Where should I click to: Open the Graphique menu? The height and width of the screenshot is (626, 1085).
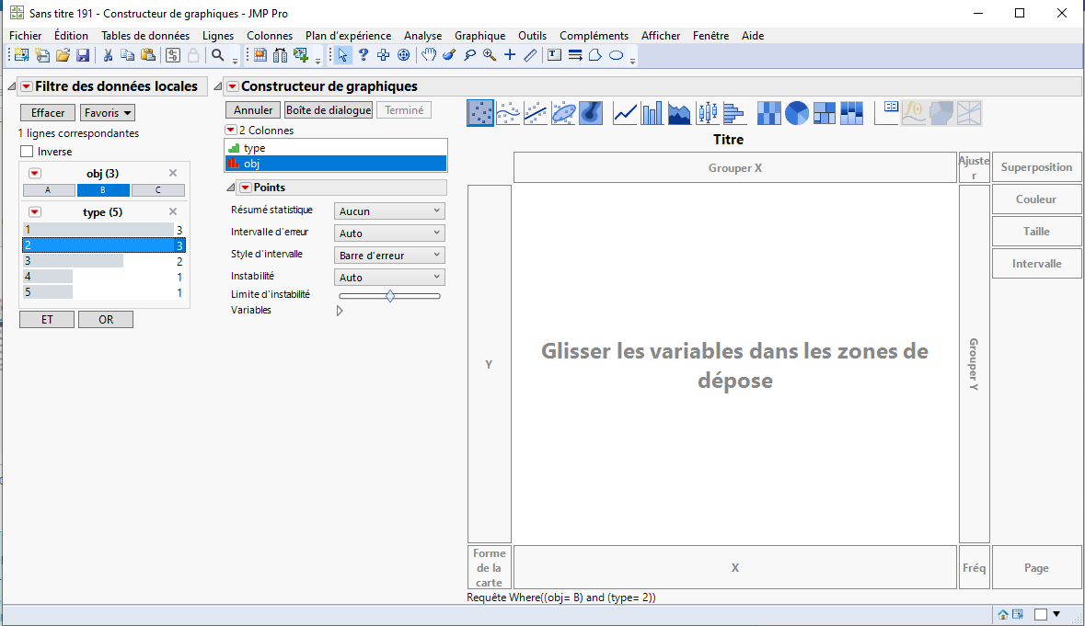point(479,36)
